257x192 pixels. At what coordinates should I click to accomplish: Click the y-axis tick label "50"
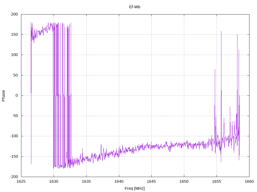16,75
